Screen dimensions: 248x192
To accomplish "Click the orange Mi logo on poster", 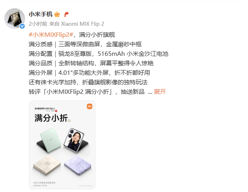I will pyautogui.click(x=90, y=106).
